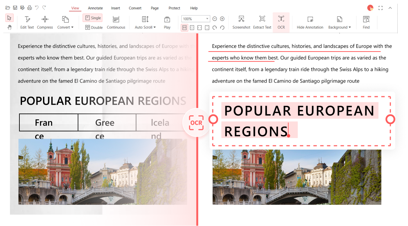Click the 'Gree' table cell

[107, 123]
